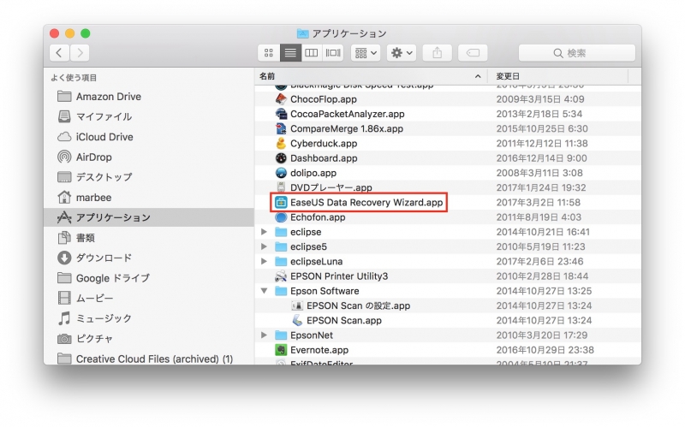Open AirDrop in the sidebar

click(x=95, y=157)
